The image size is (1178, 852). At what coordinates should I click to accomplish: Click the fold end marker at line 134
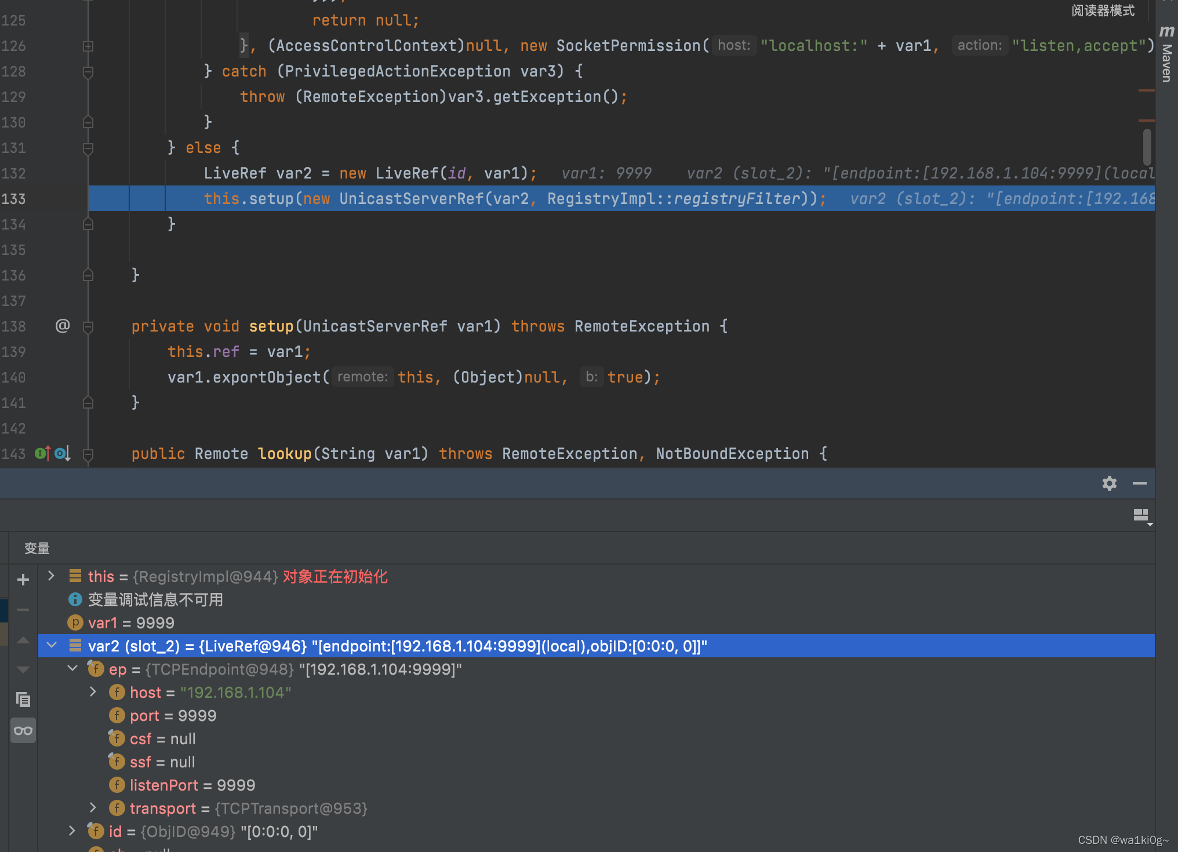point(88,224)
